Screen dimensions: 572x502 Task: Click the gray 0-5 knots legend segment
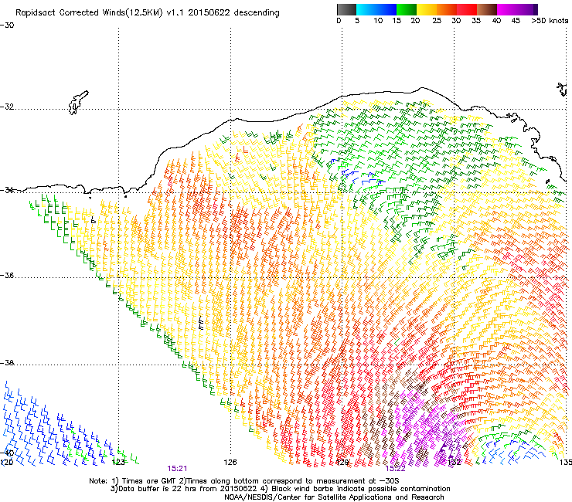[x=346, y=9]
